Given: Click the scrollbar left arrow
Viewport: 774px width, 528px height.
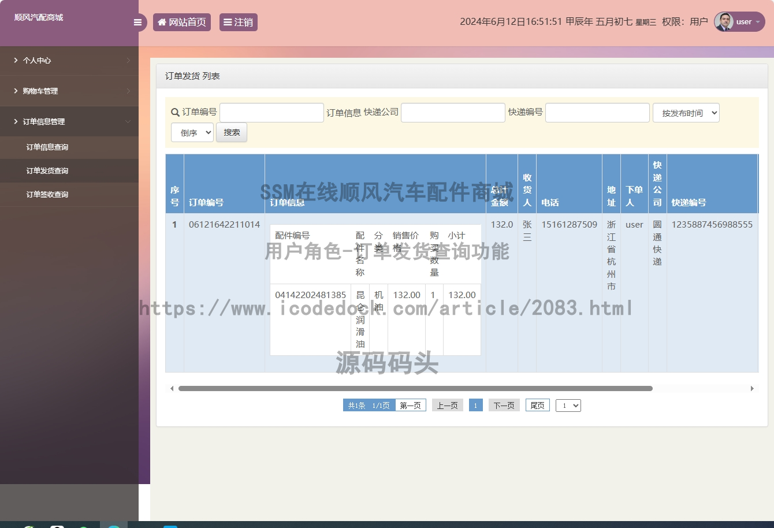Looking at the screenshot, I should click(x=172, y=389).
